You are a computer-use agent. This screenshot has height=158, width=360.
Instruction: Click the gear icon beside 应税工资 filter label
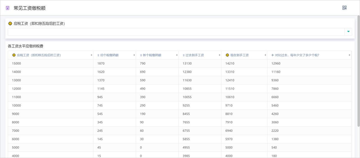[10, 24]
